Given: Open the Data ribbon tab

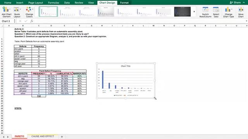Looking at the screenshot, I should pyautogui.click(x=67, y=3).
